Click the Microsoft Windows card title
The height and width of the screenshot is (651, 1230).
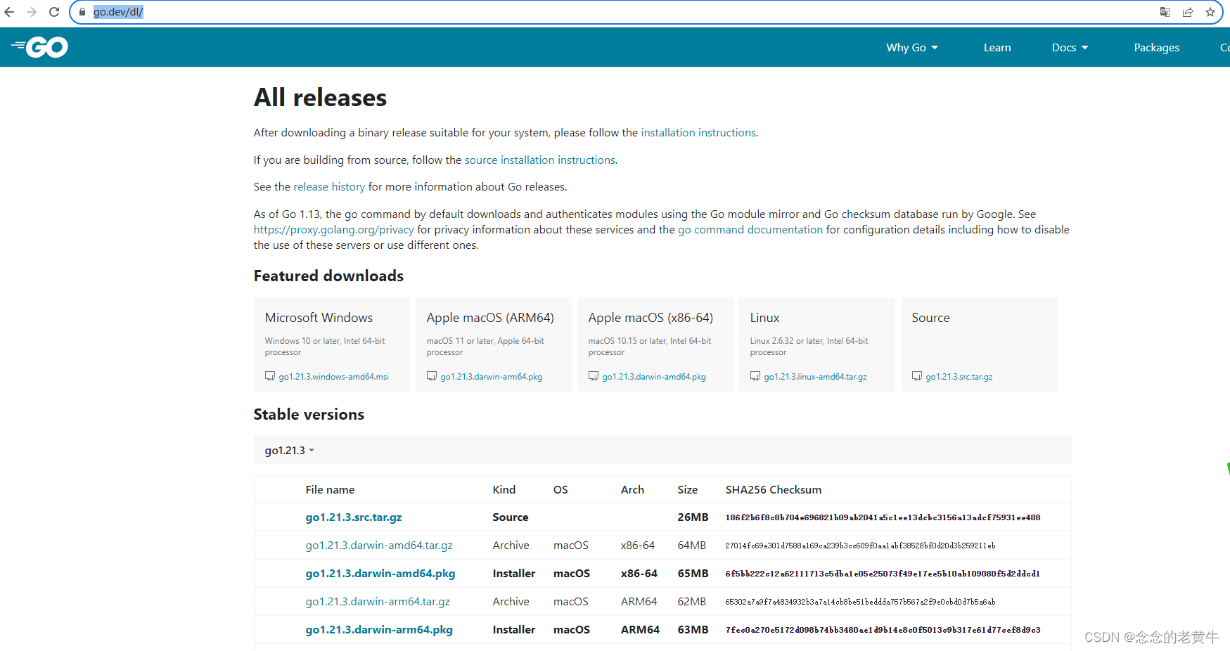pos(319,318)
